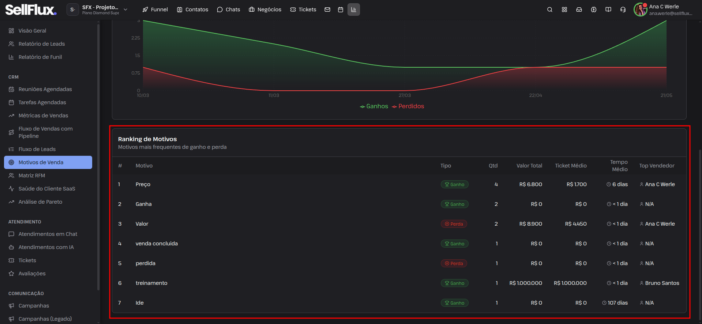Click the 107 dias tempo médio cell

(615, 303)
